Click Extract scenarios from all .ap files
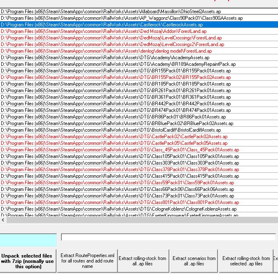Screen dimensions: 278x274 tap(194, 261)
